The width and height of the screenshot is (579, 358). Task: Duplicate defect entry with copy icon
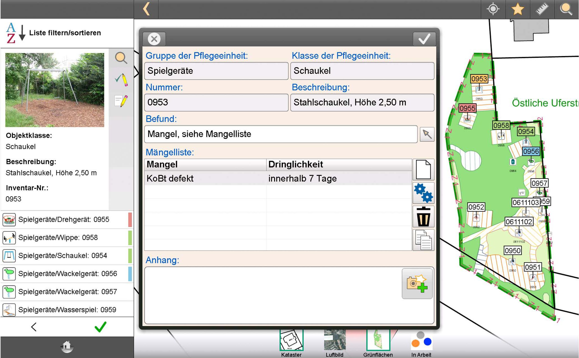click(423, 240)
